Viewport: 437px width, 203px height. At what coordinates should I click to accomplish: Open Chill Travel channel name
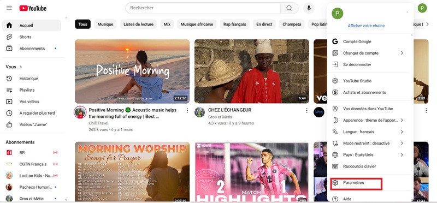99,123
